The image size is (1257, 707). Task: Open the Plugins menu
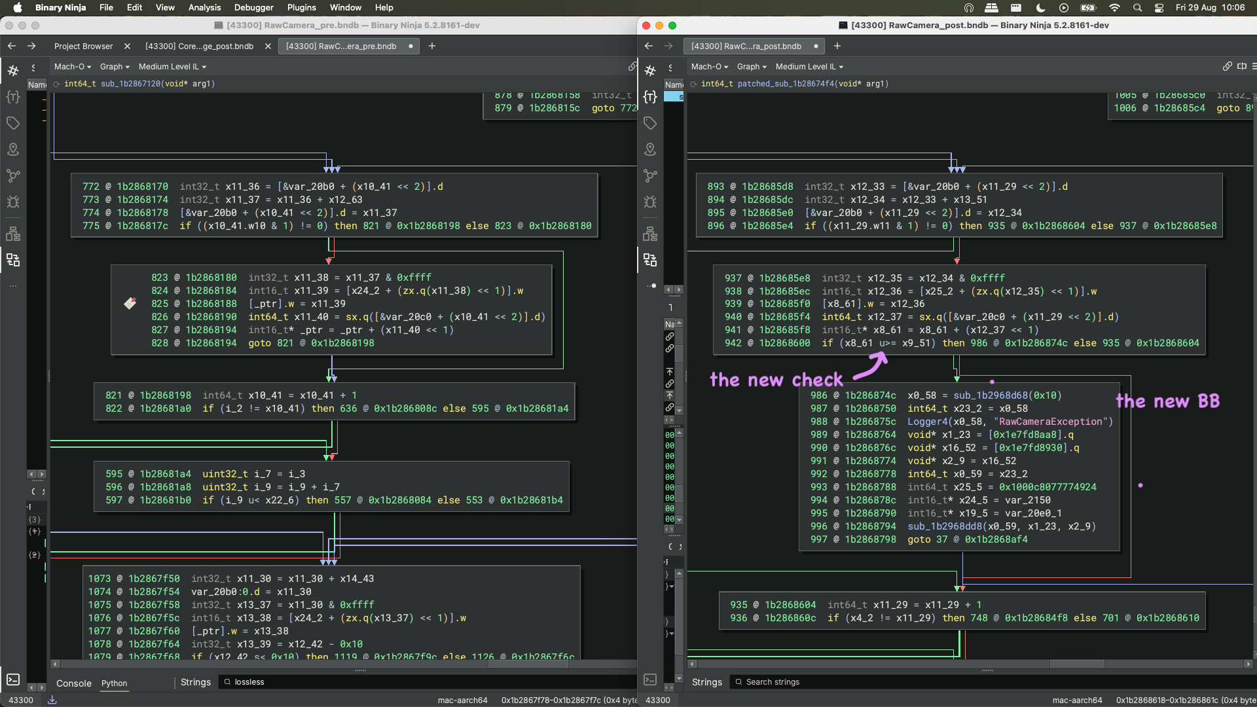tap(301, 8)
